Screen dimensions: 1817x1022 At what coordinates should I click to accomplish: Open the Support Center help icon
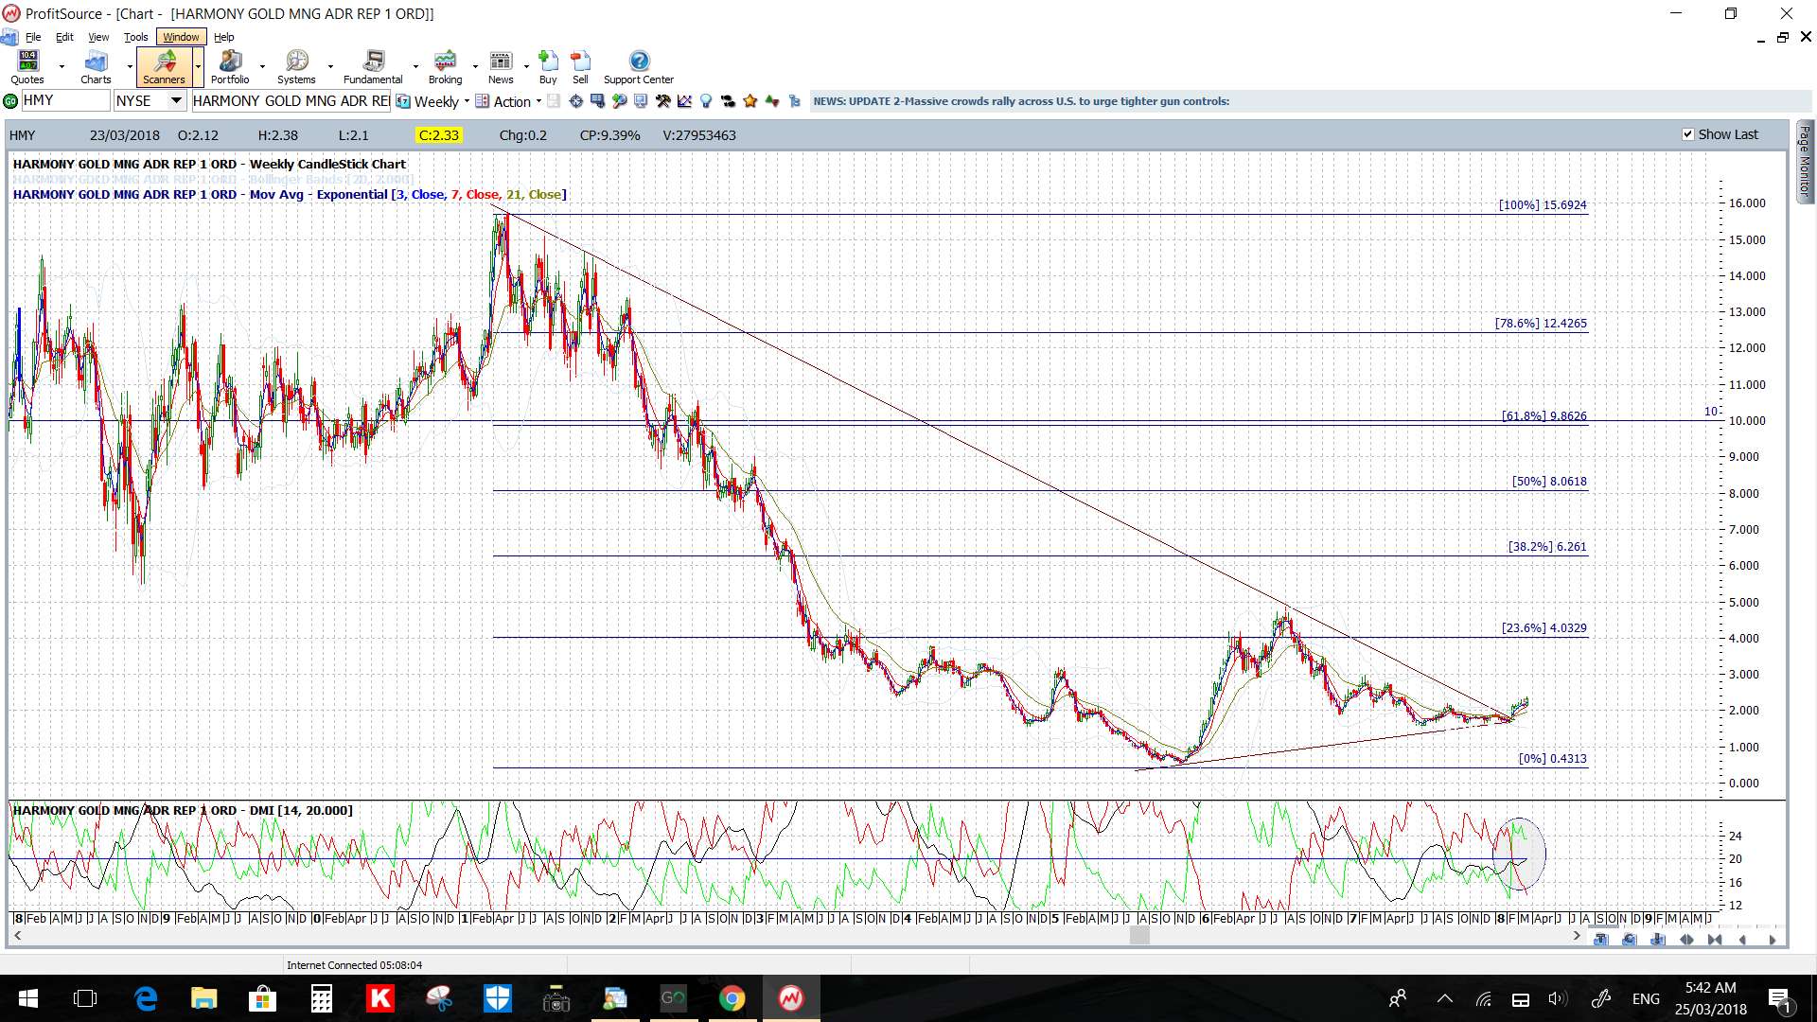639,67
